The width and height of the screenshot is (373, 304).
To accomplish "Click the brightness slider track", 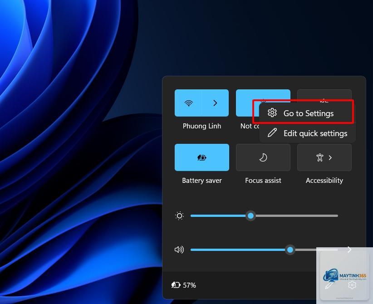I will pos(264,216).
